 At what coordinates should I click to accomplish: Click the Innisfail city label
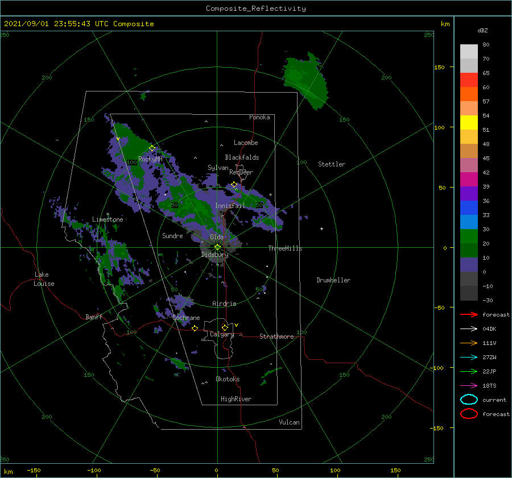[x=230, y=206]
